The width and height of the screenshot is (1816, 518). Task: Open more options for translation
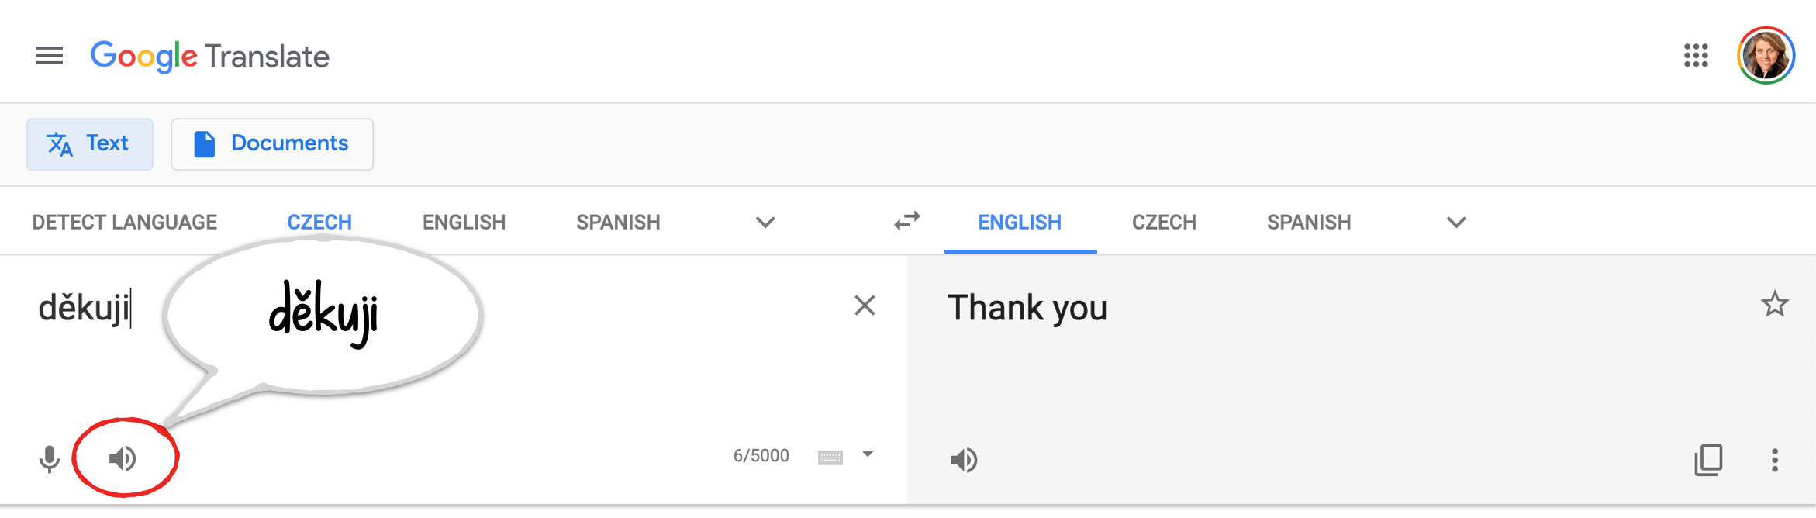[x=1774, y=460]
